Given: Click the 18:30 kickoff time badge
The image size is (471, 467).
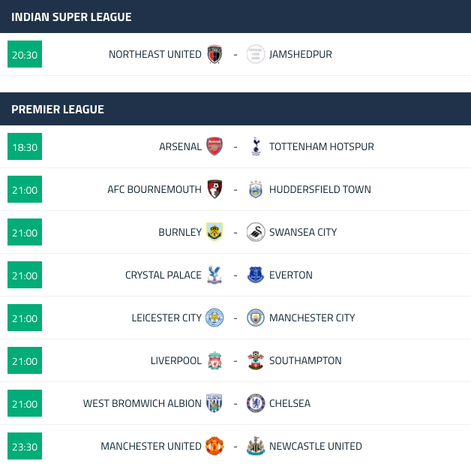Looking at the screenshot, I should (x=25, y=146).
